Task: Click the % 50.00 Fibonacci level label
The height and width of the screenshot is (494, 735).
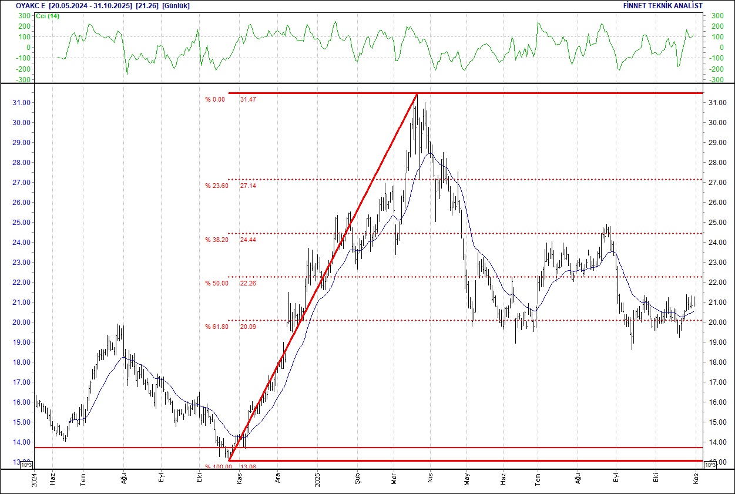Action: pyautogui.click(x=215, y=283)
